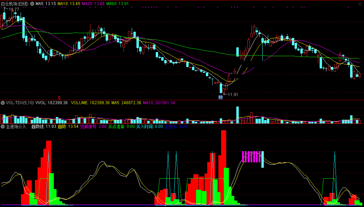Click the 主进场介入 indicator name
The image size is (364, 207).
coord(16,127)
